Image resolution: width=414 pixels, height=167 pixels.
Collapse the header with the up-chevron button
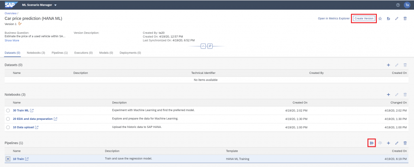pyautogui.click(x=203, y=46)
